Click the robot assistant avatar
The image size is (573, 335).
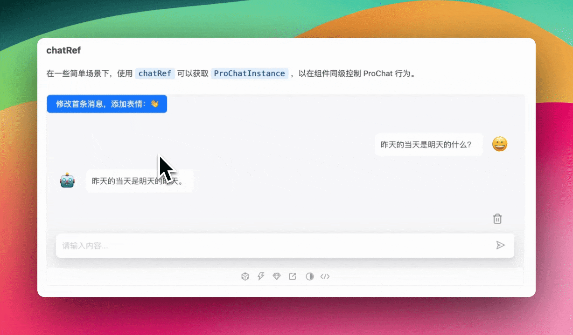pos(67,181)
